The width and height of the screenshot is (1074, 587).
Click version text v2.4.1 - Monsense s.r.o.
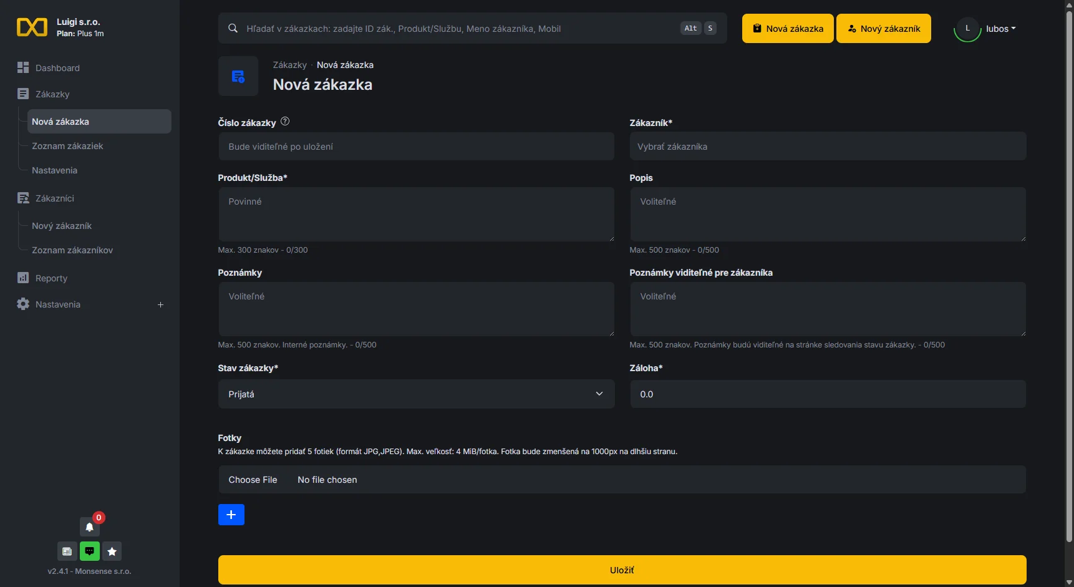coord(89,571)
